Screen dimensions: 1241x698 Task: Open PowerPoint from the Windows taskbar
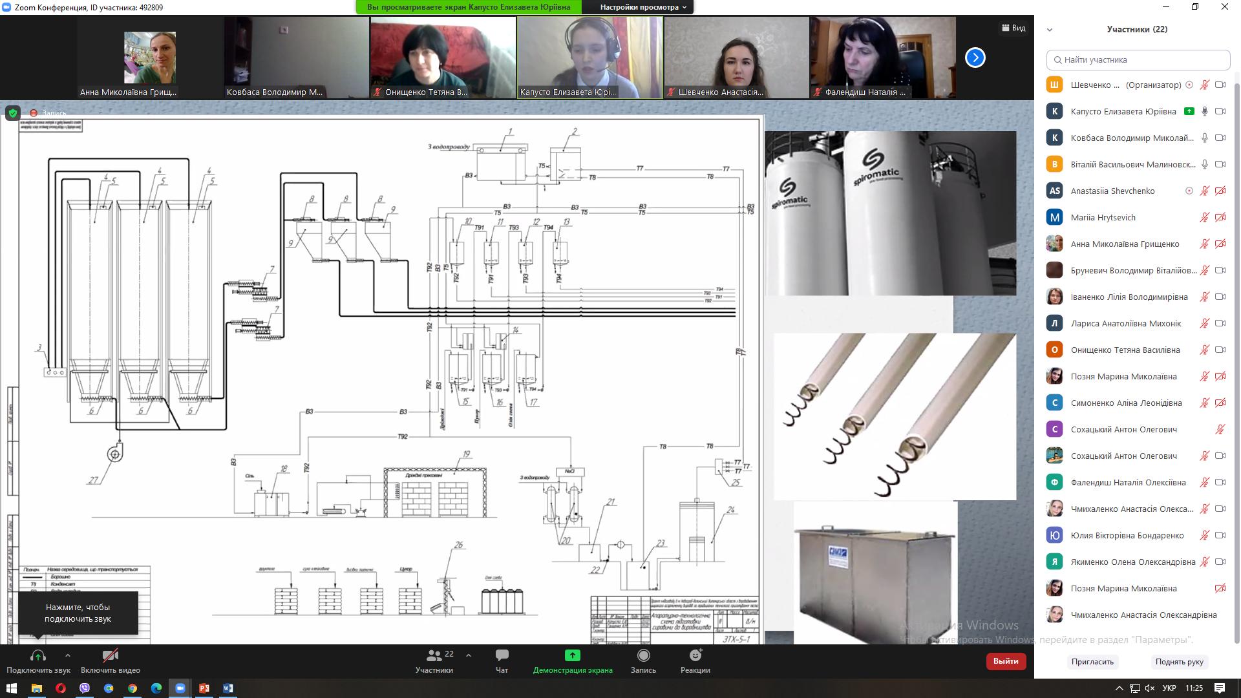(204, 688)
